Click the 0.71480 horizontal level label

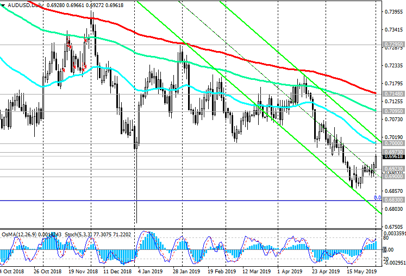point(393,94)
